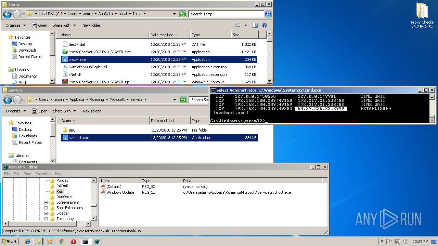The height and width of the screenshot is (246, 438).
Task: Click the Local segment in the Temp address bar
Action: [x=123, y=14]
